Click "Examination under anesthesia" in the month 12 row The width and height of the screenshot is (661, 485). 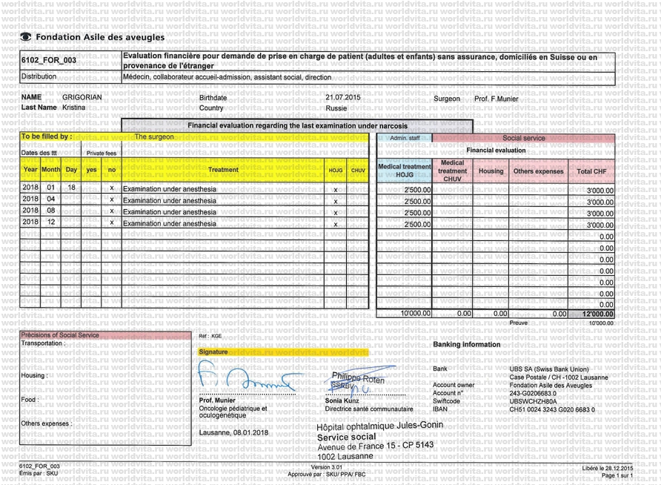tap(170, 223)
